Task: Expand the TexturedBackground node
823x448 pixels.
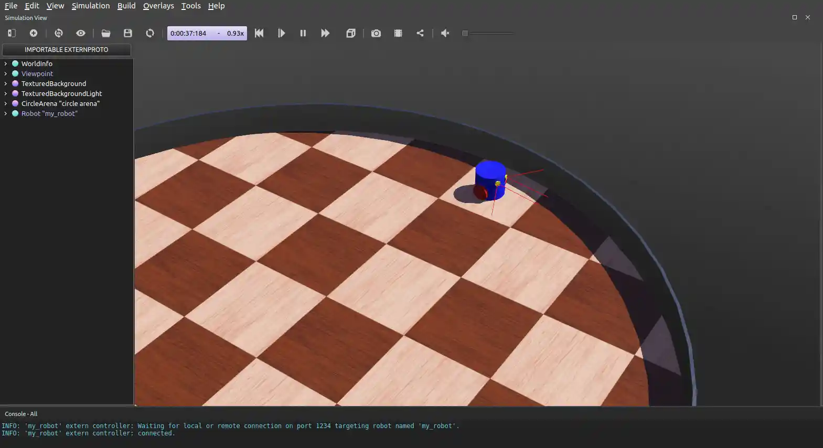Action: click(x=6, y=83)
